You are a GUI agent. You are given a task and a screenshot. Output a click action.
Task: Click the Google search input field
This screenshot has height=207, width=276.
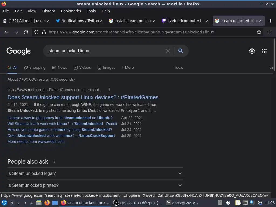[106, 51]
